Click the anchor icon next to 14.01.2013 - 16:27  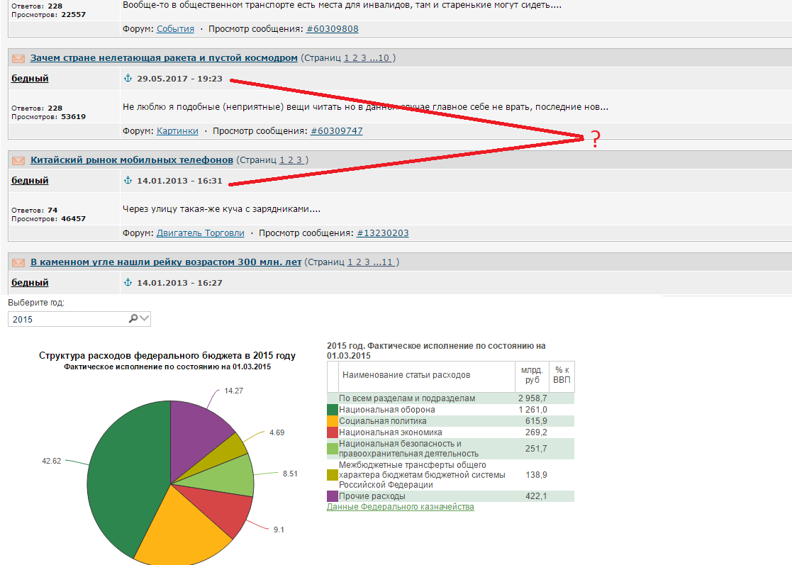click(128, 282)
